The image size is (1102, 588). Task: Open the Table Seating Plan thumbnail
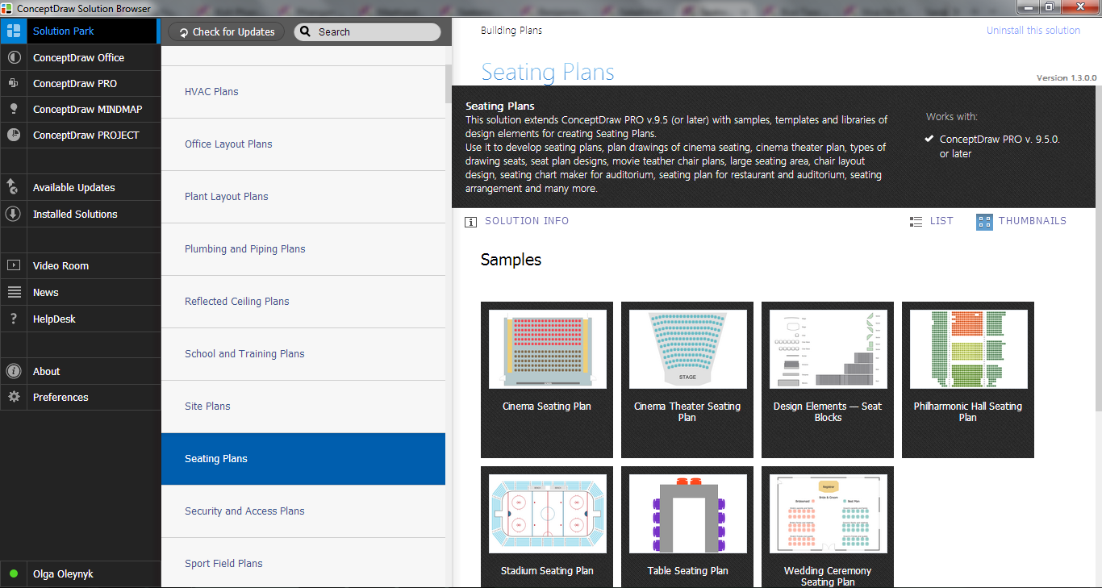point(687,527)
